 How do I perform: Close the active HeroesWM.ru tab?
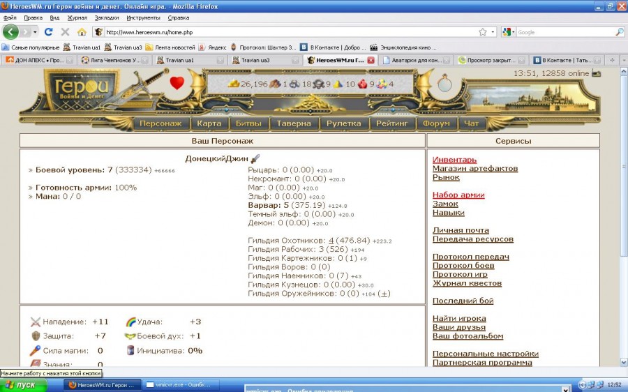pyautogui.click(x=371, y=60)
